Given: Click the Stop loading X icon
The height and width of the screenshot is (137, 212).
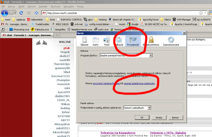Looking at the screenshot, I should (29, 13).
